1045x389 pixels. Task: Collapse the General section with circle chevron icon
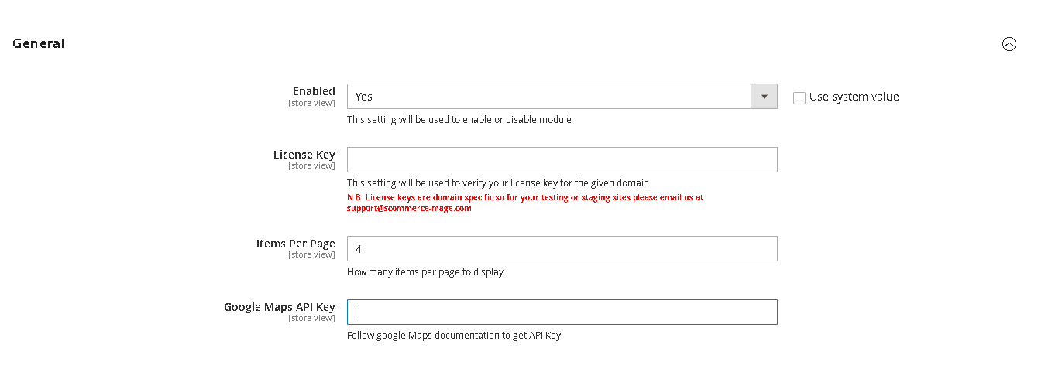[x=1009, y=44]
